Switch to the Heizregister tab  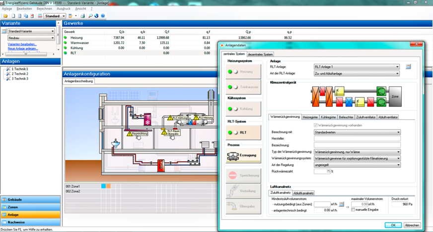310,117
